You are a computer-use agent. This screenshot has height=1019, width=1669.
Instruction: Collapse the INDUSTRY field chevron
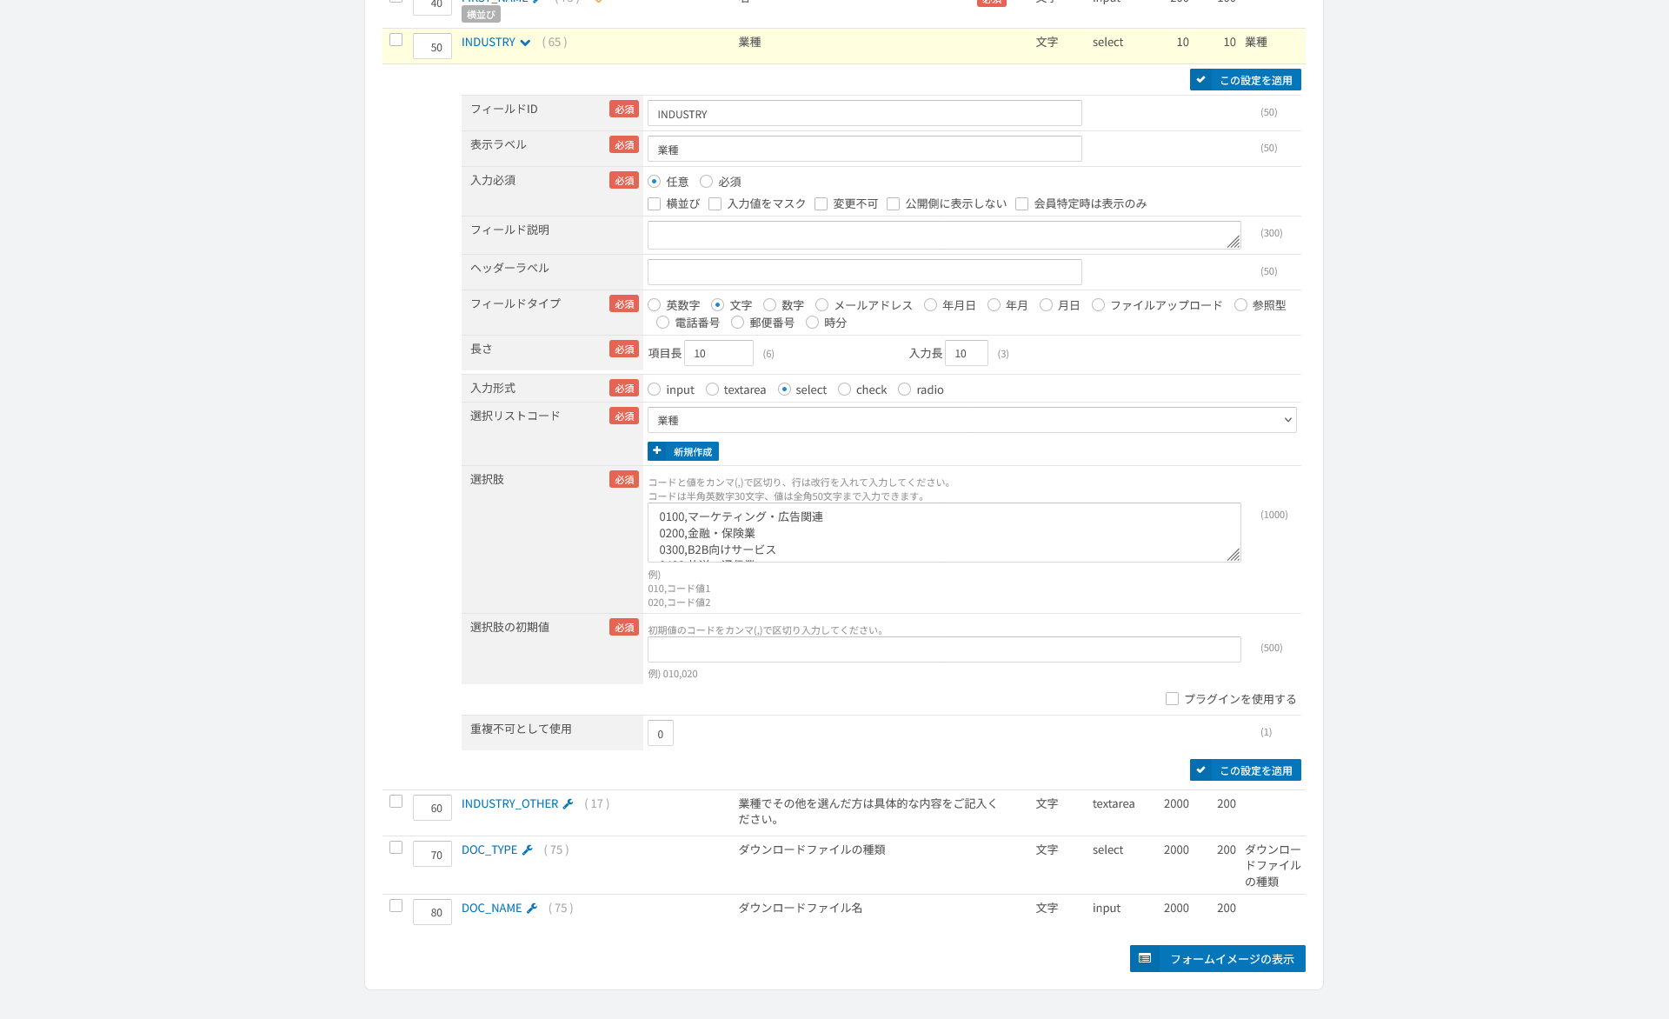[525, 43]
